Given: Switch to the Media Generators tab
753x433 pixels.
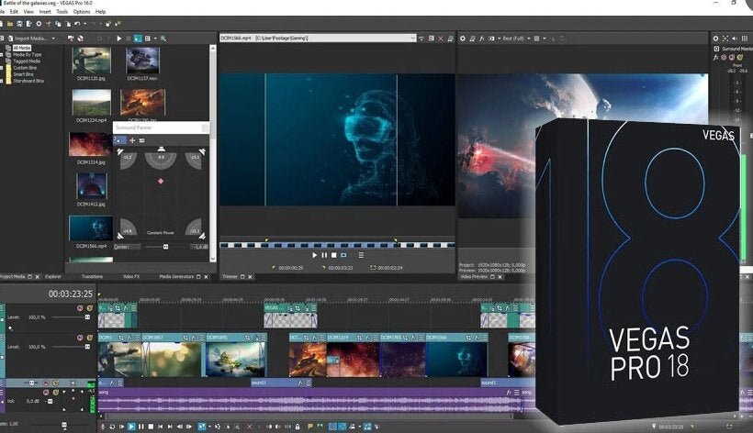Looking at the screenshot, I should pos(176,277).
